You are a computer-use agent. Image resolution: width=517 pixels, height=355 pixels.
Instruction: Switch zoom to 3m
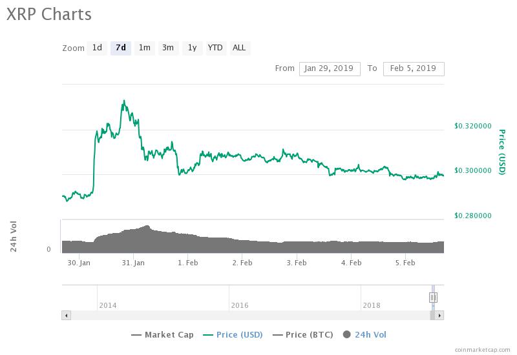tap(168, 48)
